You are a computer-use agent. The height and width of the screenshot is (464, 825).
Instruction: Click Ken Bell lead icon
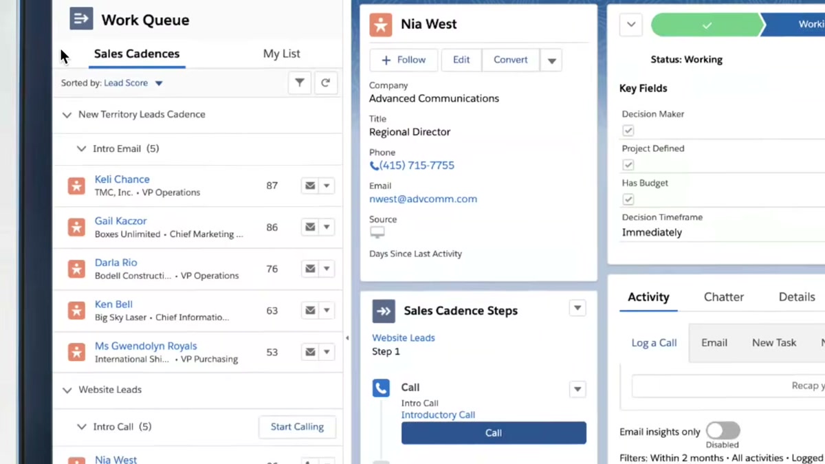76,311
